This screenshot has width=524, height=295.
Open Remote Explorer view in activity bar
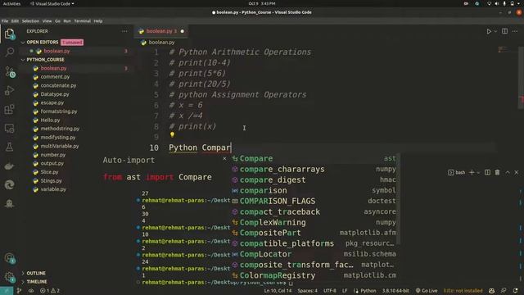pos(9,129)
